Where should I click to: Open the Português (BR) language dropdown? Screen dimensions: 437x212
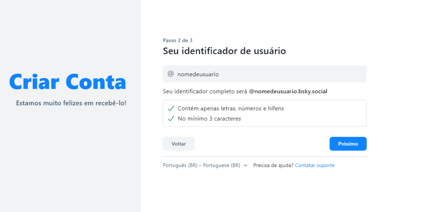coord(201,165)
